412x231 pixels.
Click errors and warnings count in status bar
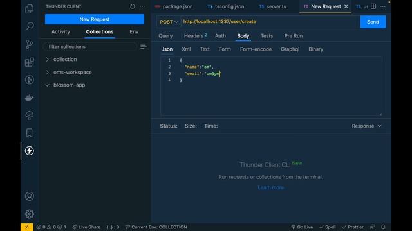click(51, 227)
